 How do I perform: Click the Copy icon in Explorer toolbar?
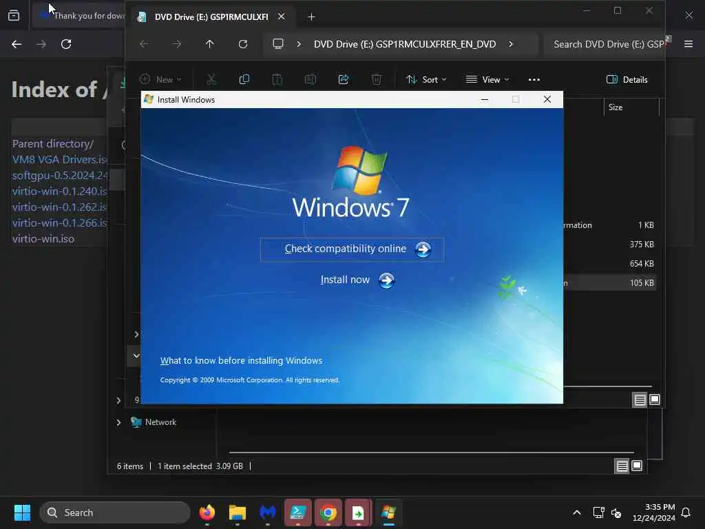tap(244, 80)
